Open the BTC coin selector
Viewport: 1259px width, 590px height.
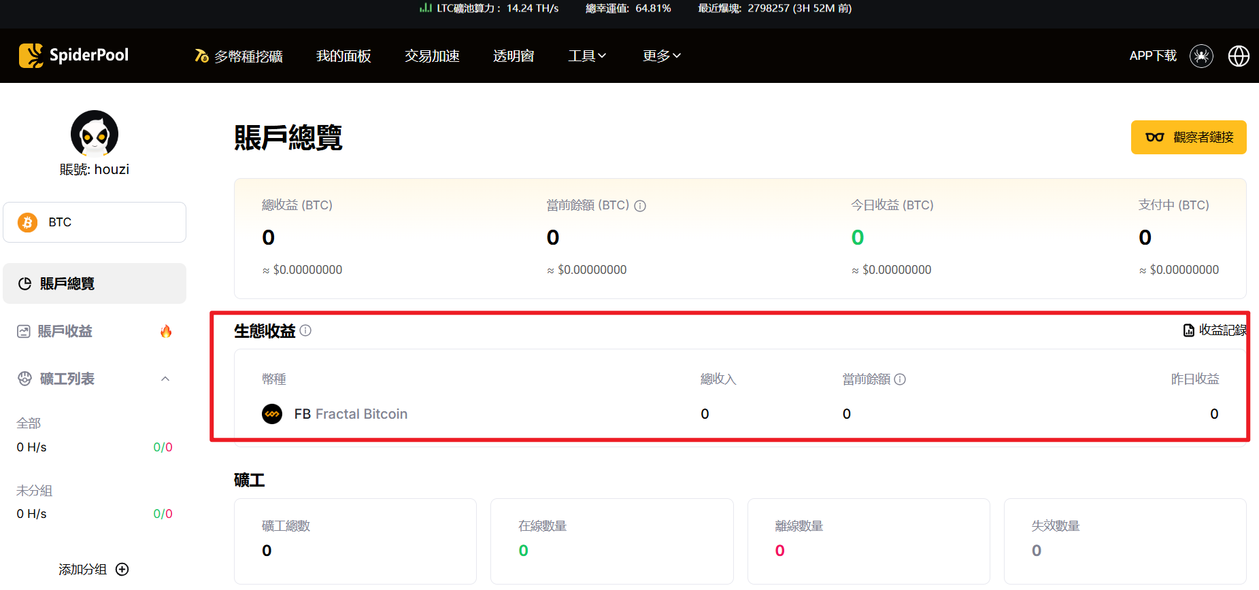point(95,222)
